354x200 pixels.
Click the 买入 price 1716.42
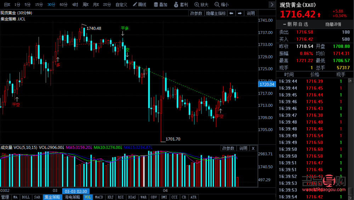tap(304, 39)
